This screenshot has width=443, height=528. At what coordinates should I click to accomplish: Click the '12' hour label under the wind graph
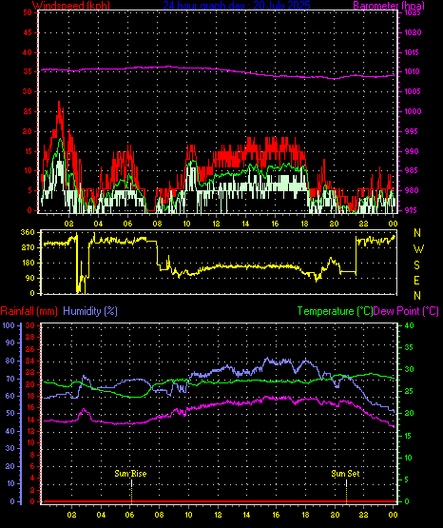[x=216, y=224]
